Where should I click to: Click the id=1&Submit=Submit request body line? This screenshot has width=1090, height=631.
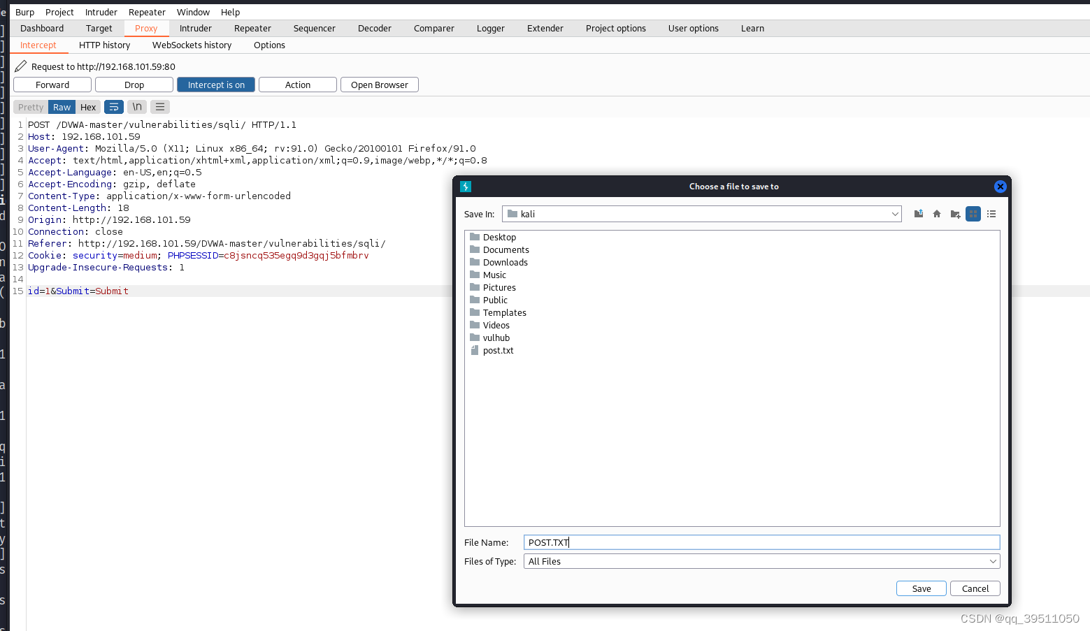[x=78, y=291]
